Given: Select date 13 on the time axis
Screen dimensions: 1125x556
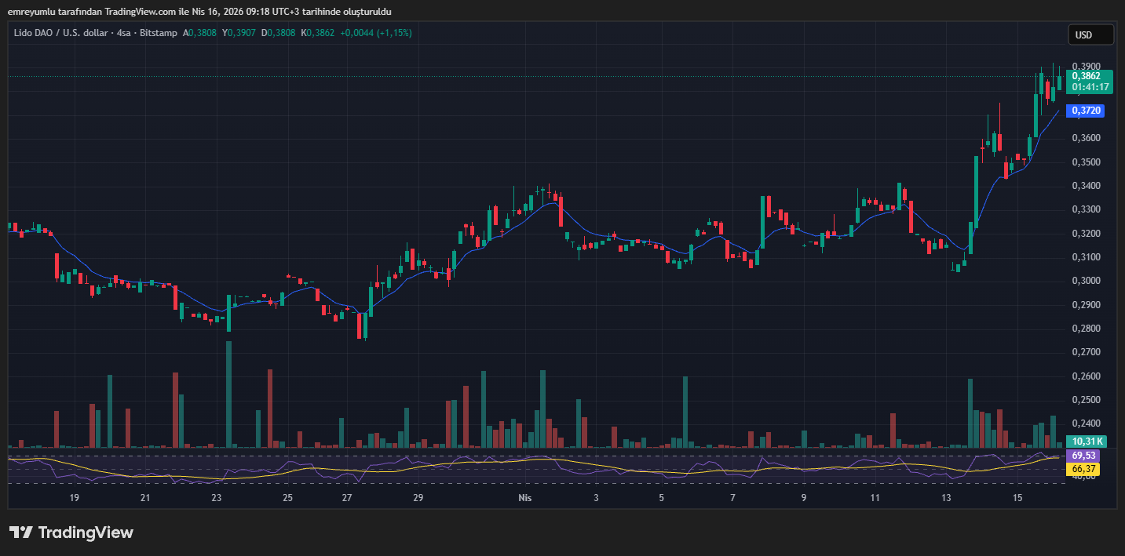Looking at the screenshot, I should pos(947,498).
